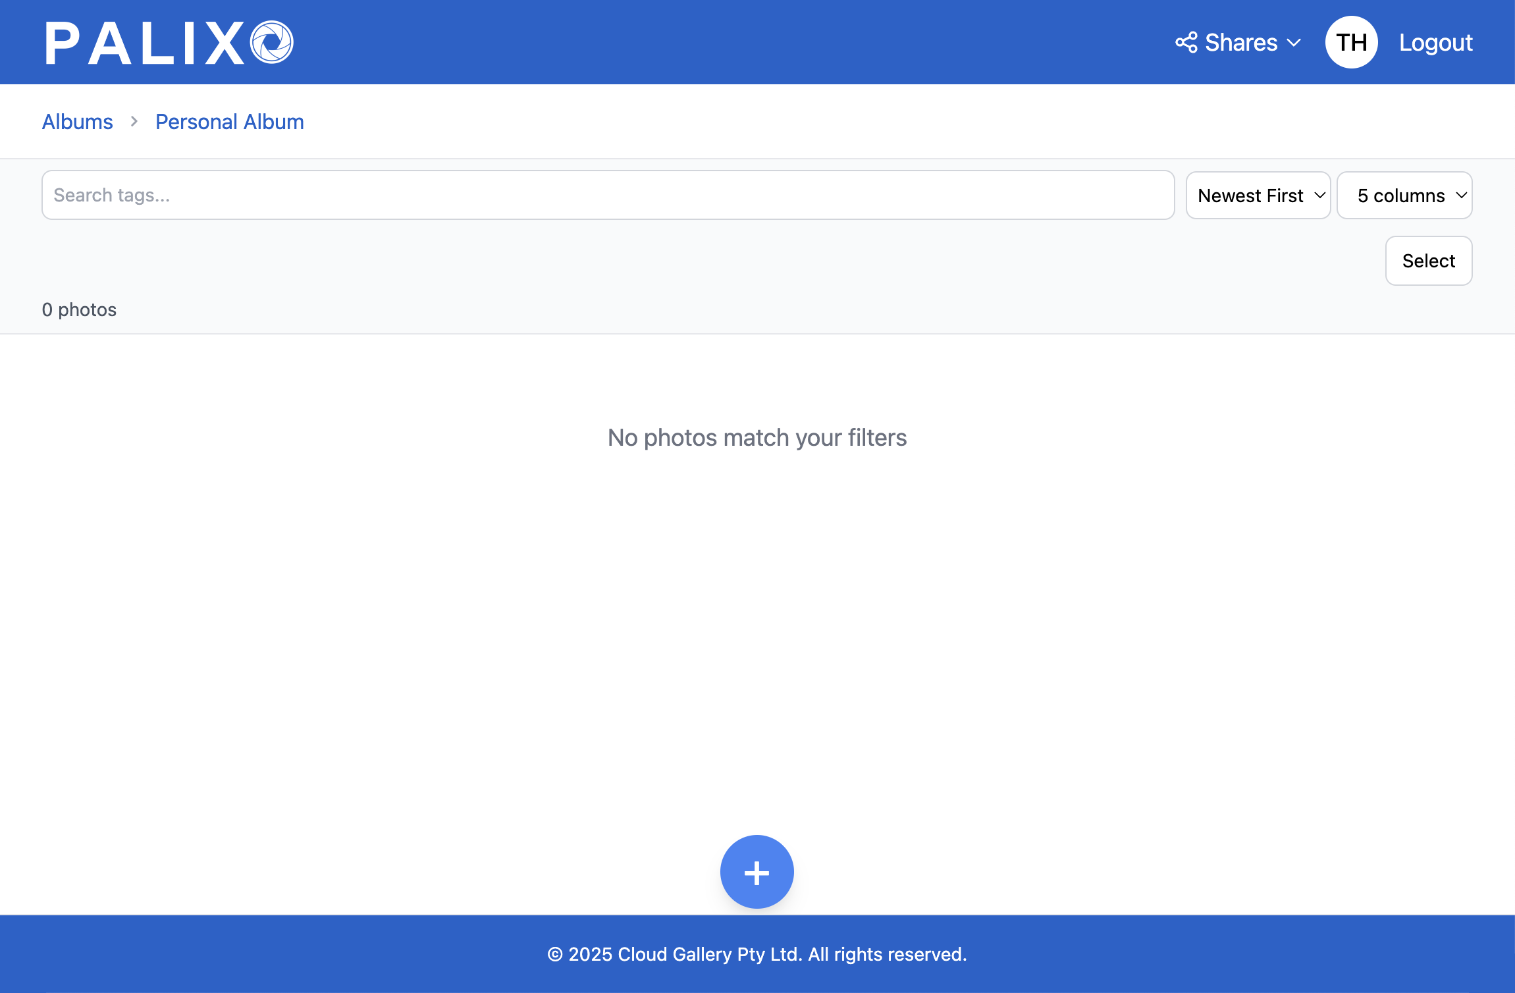Click the share network icon beside Shares

[x=1186, y=41]
